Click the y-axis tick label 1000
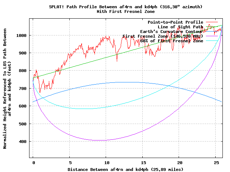 tap(22, 35)
